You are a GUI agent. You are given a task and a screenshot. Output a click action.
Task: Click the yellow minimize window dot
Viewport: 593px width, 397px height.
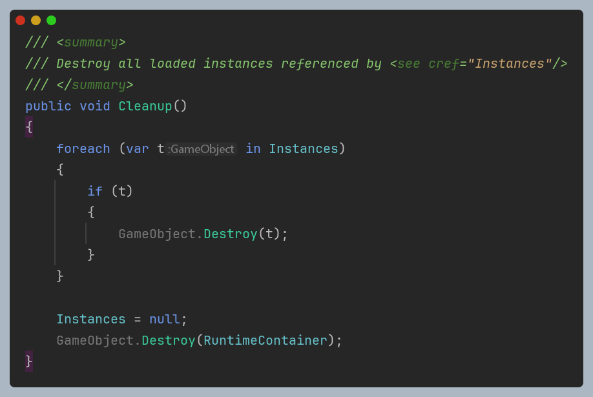[36, 21]
